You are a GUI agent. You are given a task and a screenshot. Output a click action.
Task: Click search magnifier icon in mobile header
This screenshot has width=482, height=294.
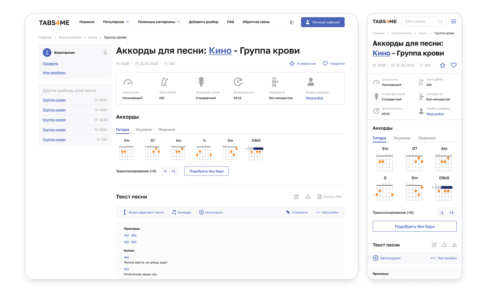pyautogui.click(x=440, y=22)
